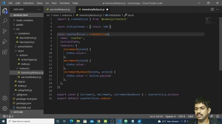This screenshot has width=222, height=124.
Task: Open the Extensions view
Action: pos(5,52)
